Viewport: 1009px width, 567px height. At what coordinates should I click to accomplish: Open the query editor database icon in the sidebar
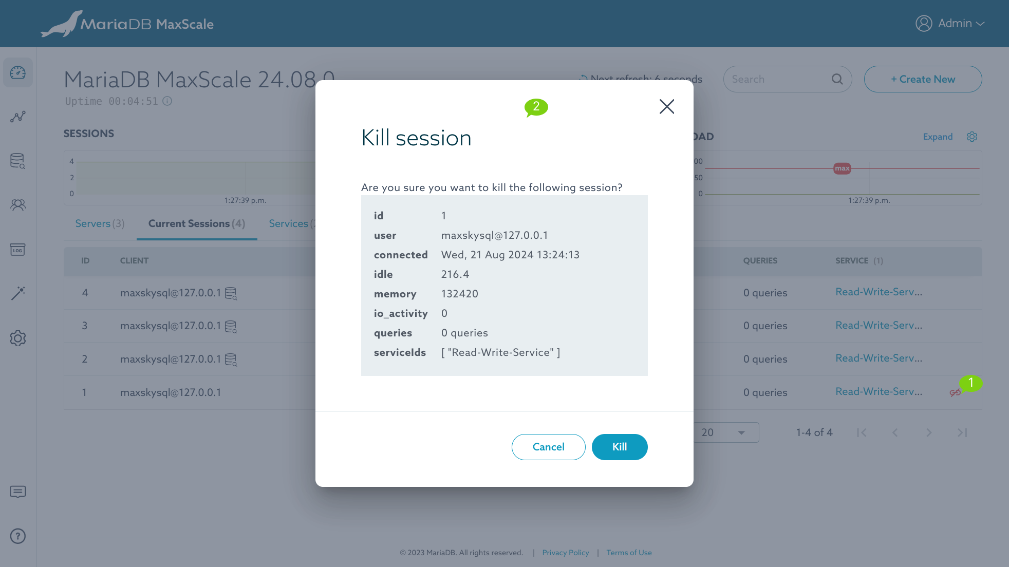point(18,161)
